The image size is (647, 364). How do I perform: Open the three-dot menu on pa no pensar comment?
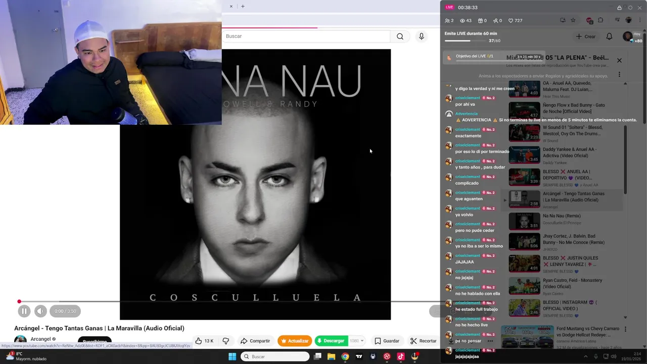tap(490, 341)
